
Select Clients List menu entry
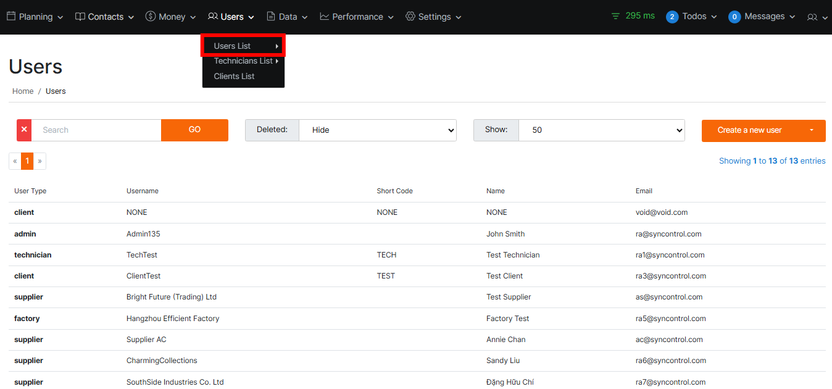pyautogui.click(x=234, y=77)
